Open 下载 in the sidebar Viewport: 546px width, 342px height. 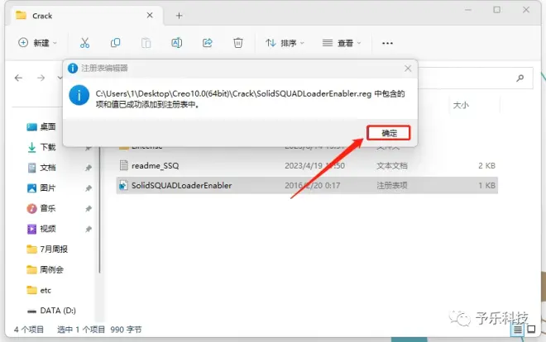click(42, 147)
